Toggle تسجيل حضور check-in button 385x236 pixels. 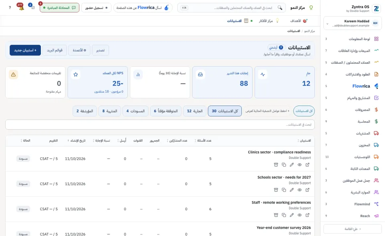pos(96,8)
